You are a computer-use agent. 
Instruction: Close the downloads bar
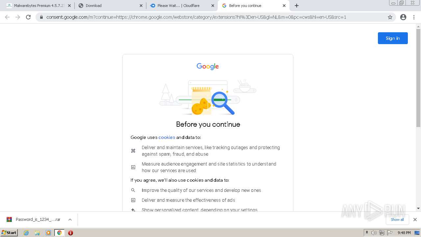pyautogui.click(x=415, y=220)
